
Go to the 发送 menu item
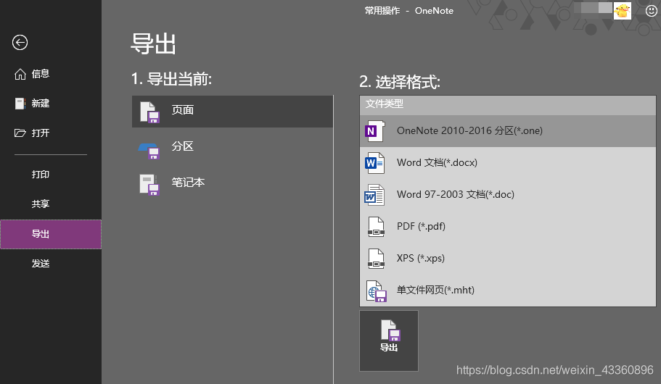(x=51, y=264)
